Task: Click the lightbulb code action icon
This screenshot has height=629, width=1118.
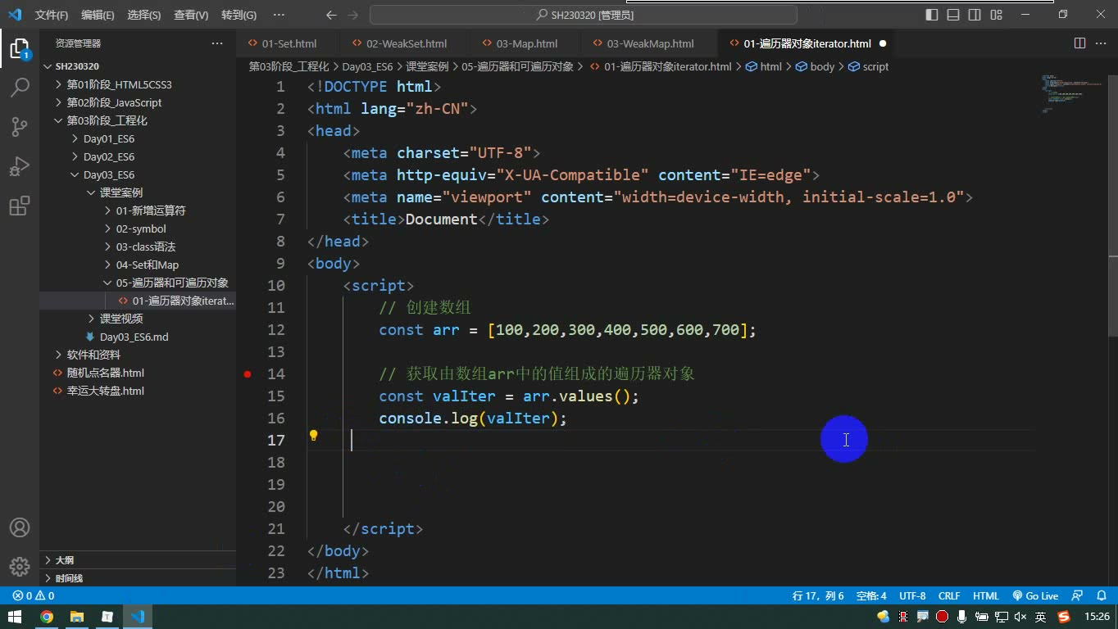Action: 313,436
